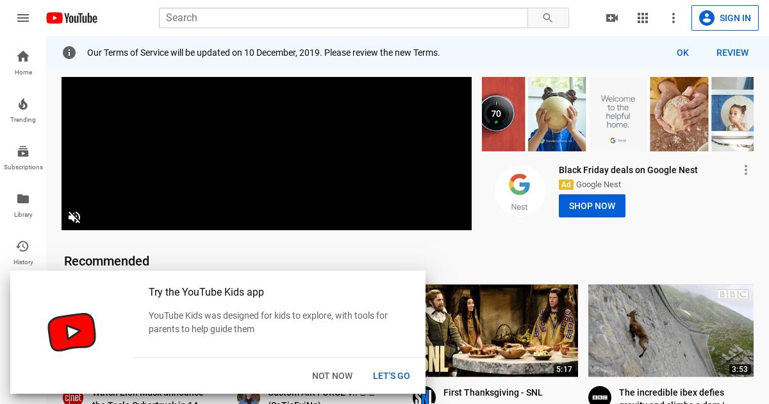769x404 pixels.
Task: Open Library in the sidebar
Action: [x=23, y=205]
